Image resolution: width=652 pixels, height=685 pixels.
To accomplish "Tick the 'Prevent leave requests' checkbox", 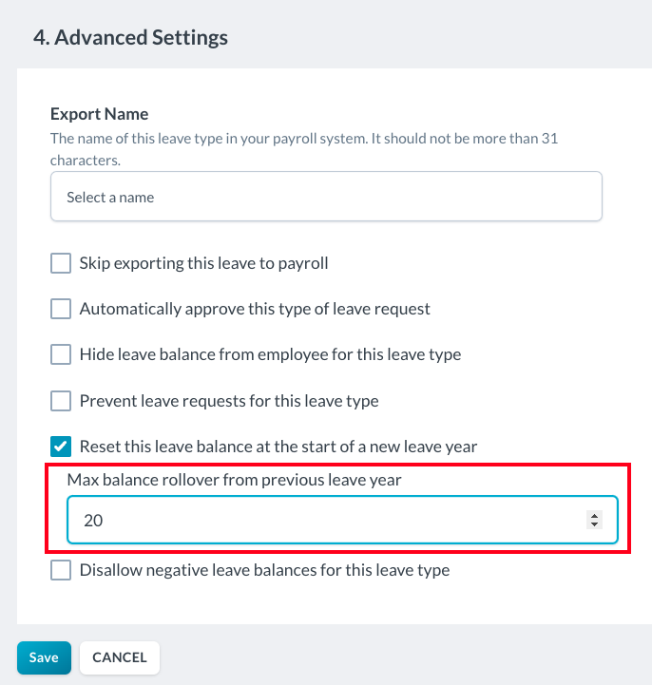I will tap(61, 401).
